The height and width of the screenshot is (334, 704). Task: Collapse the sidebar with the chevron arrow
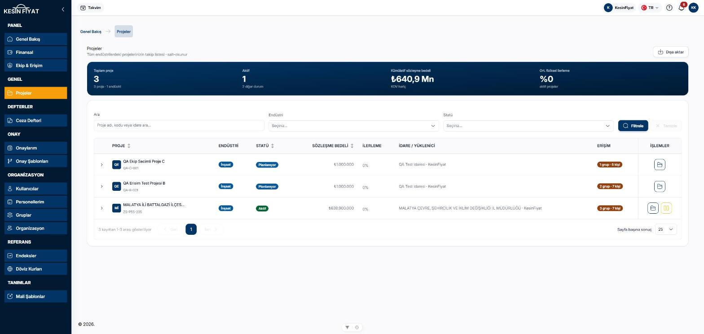(63, 9)
